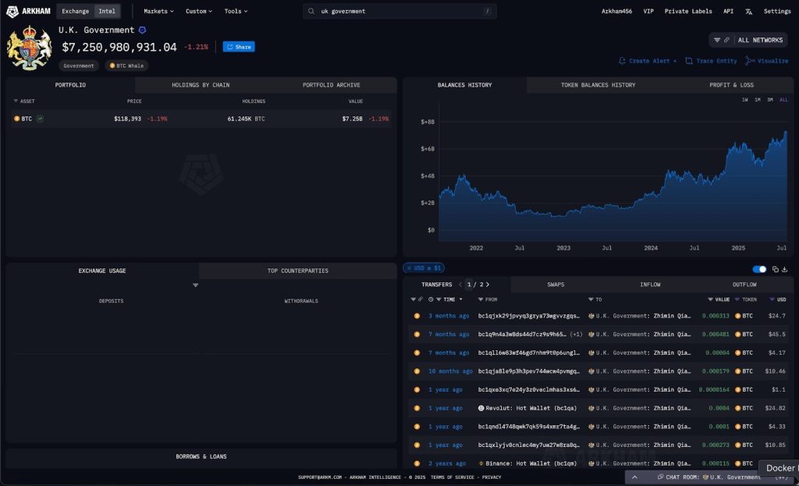Click the download icon above the transfers table
The height and width of the screenshot is (486, 799).
coord(784,269)
